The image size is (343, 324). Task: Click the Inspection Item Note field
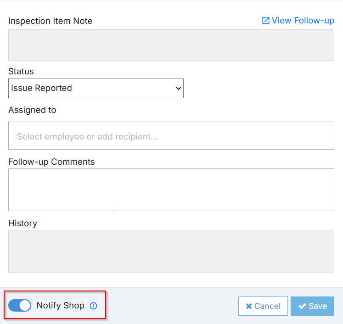tap(171, 45)
